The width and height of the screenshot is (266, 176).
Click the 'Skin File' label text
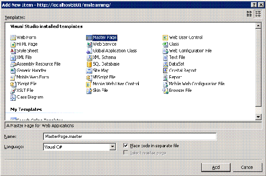click(x=100, y=90)
